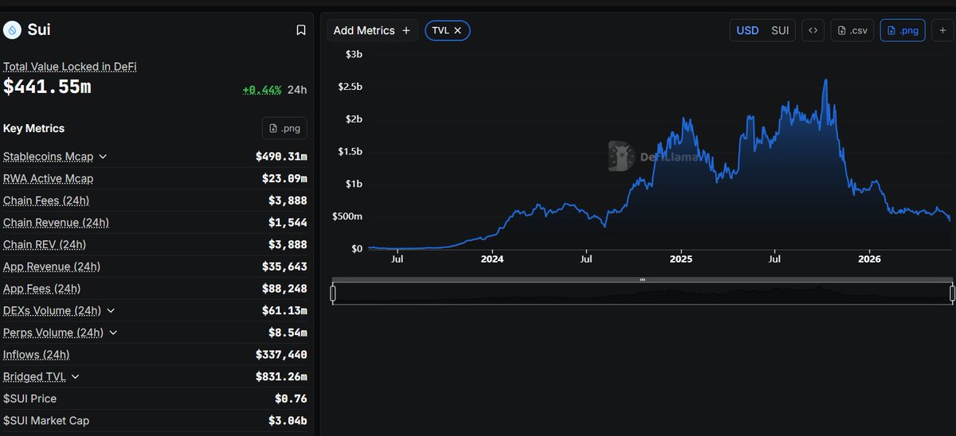Click the plus icon beside .png
This screenshot has height=436, width=956.
pos(942,30)
